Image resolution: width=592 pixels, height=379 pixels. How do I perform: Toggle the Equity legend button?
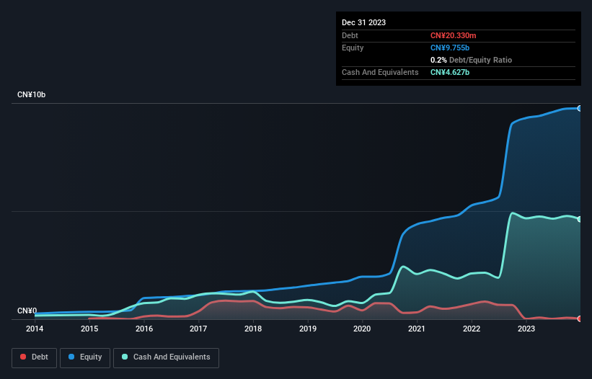(85, 357)
